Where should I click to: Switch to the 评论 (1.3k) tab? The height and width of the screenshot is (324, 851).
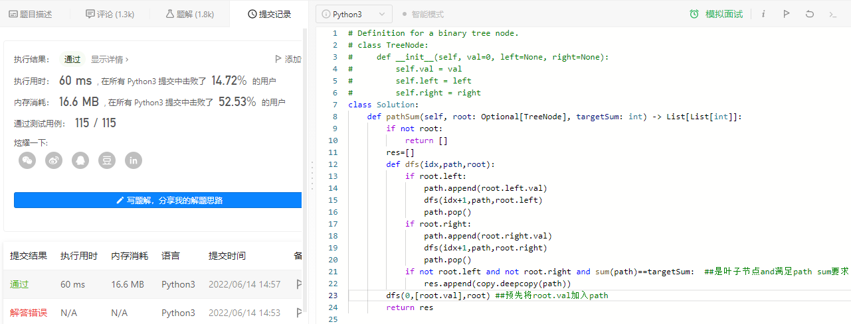(x=111, y=14)
